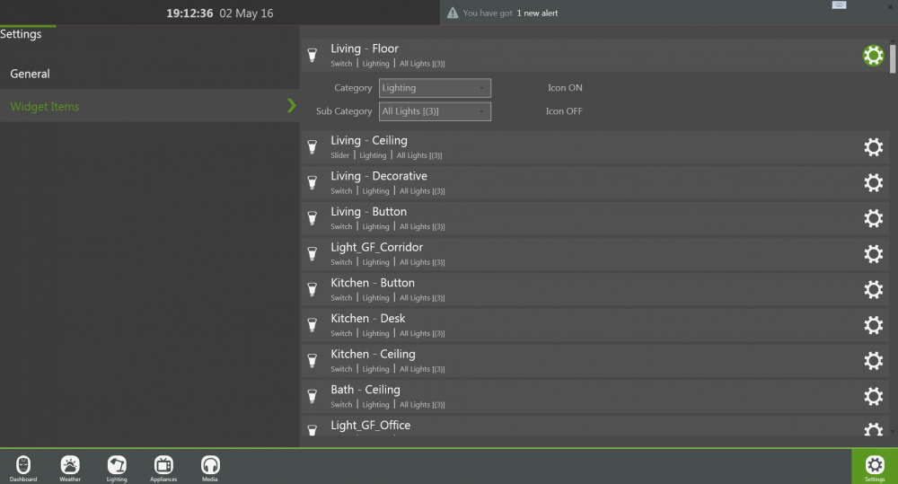Open the Dashboard icon in bottom bar

(23, 465)
